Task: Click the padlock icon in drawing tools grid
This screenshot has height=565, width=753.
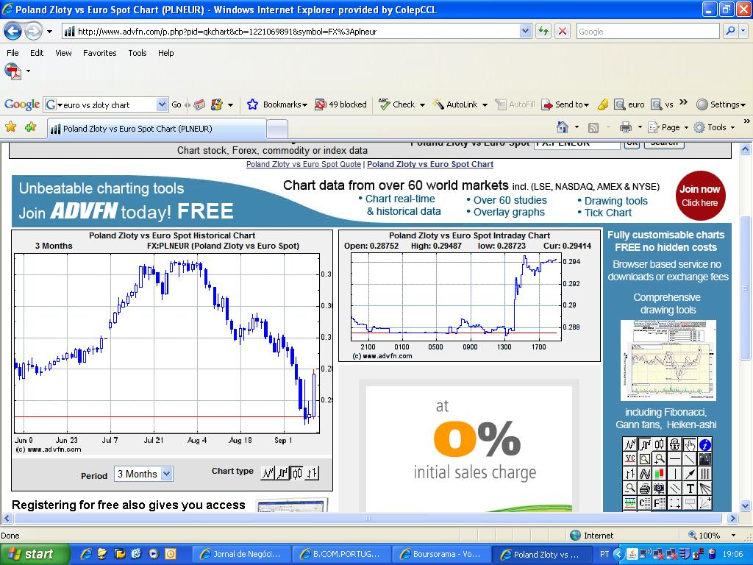Action: [x=675, y=444]
